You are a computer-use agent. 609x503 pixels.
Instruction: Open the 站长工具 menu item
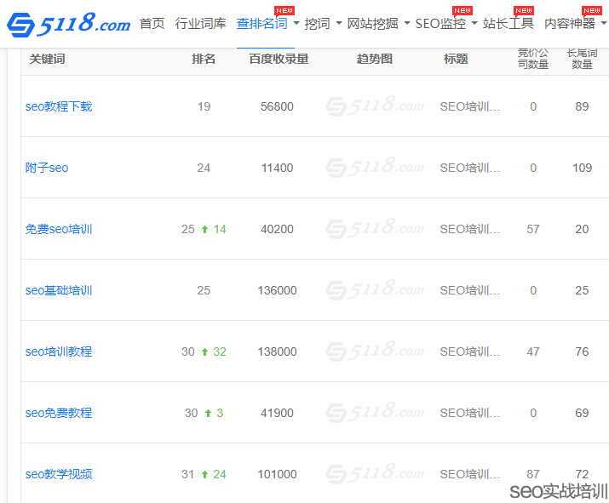coord(508,24)
